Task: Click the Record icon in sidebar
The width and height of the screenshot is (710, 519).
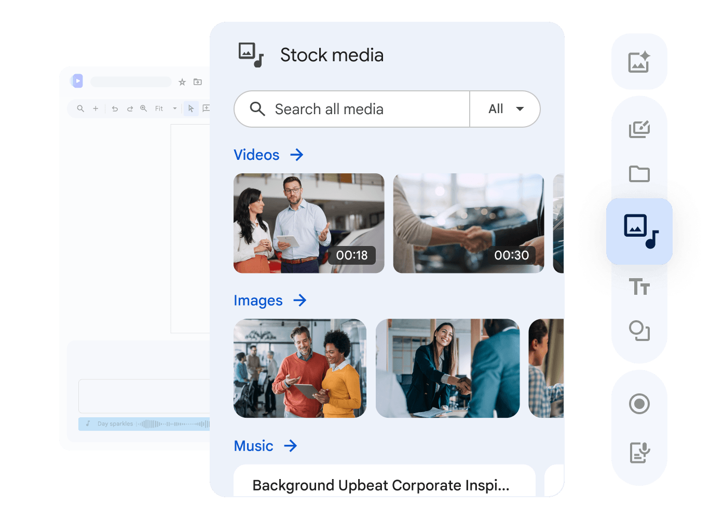Action: click(639, 404)
